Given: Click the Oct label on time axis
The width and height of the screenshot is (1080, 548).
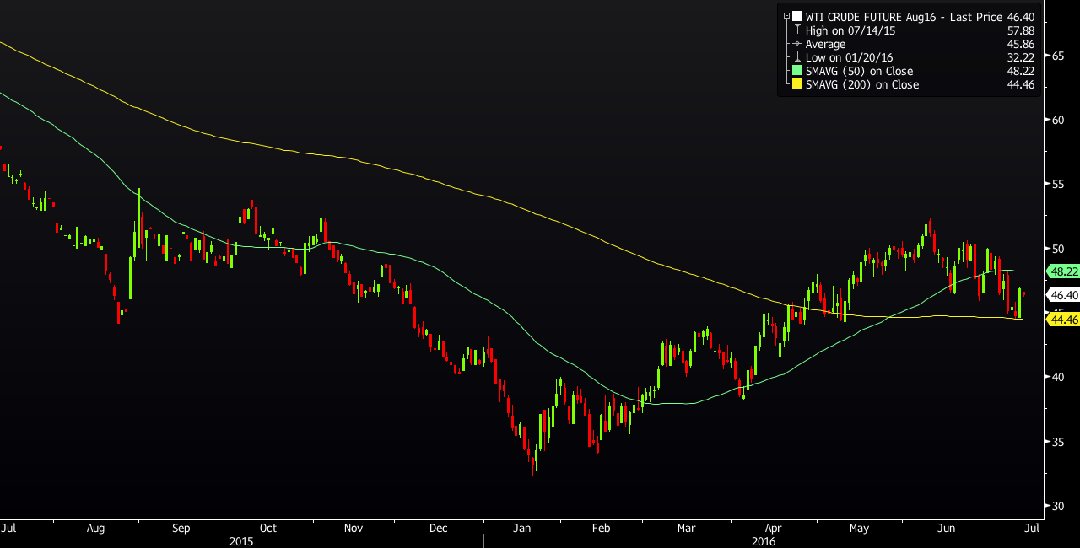Looking at the screenshot, I should [x=267, y=529].
